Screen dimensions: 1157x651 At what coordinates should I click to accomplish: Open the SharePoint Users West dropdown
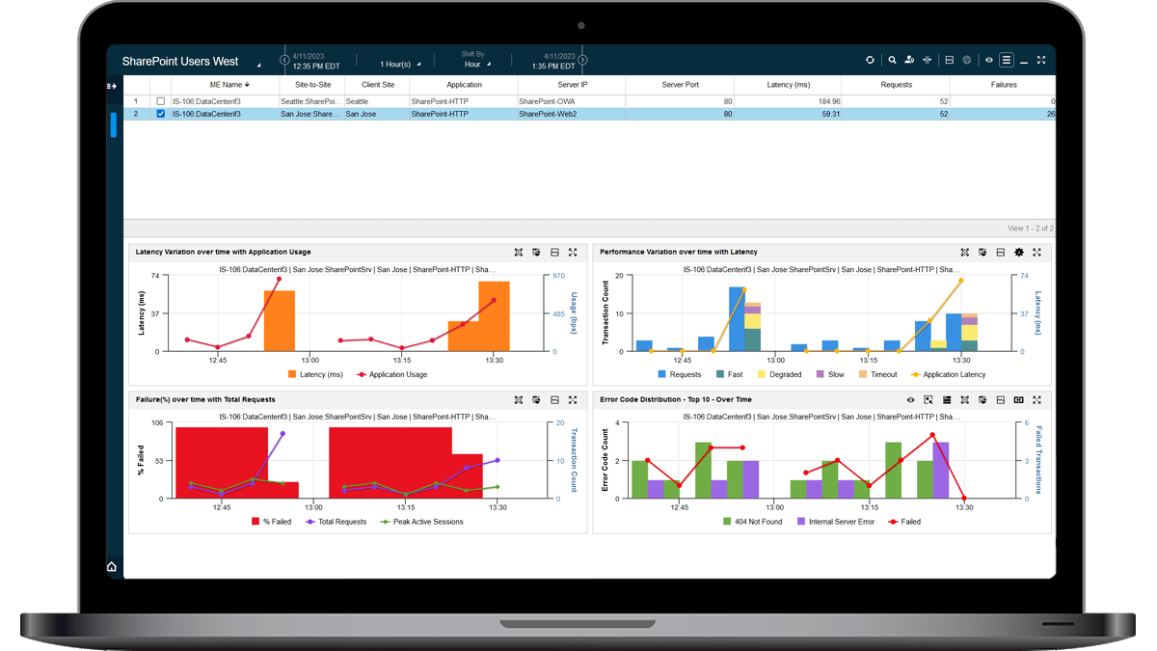point(191,62)
